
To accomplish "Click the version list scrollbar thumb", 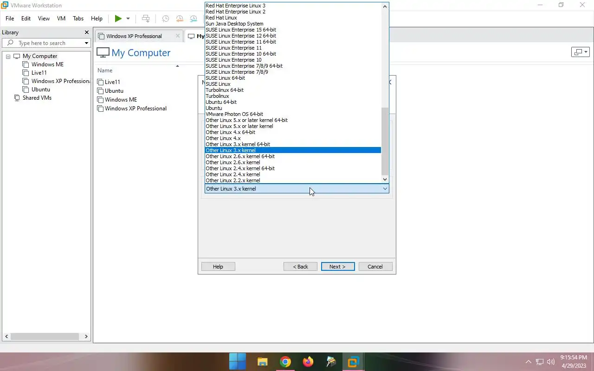I will (x=385, y=141).
